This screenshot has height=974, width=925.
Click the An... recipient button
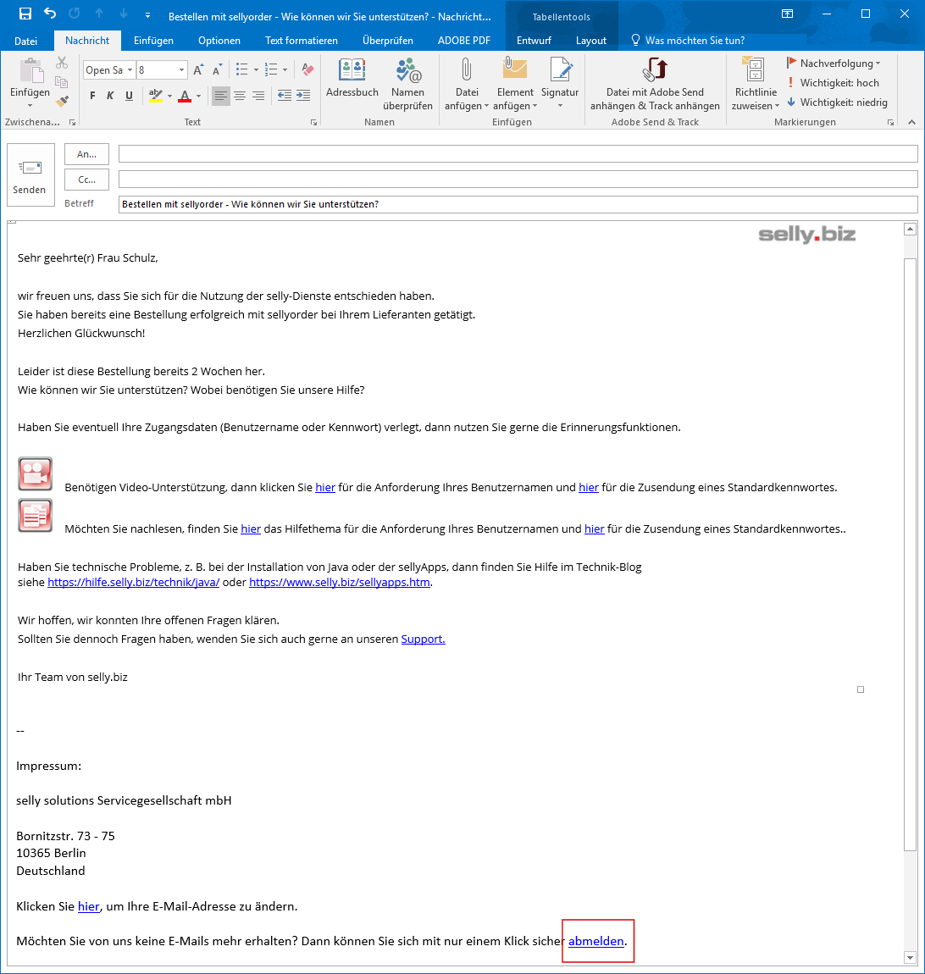coord(86,154)
